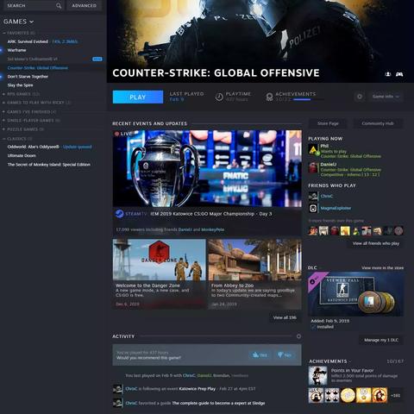Click View more in the store
The height and width of the screenshot is (414, 414).
(x=382, y=267)
